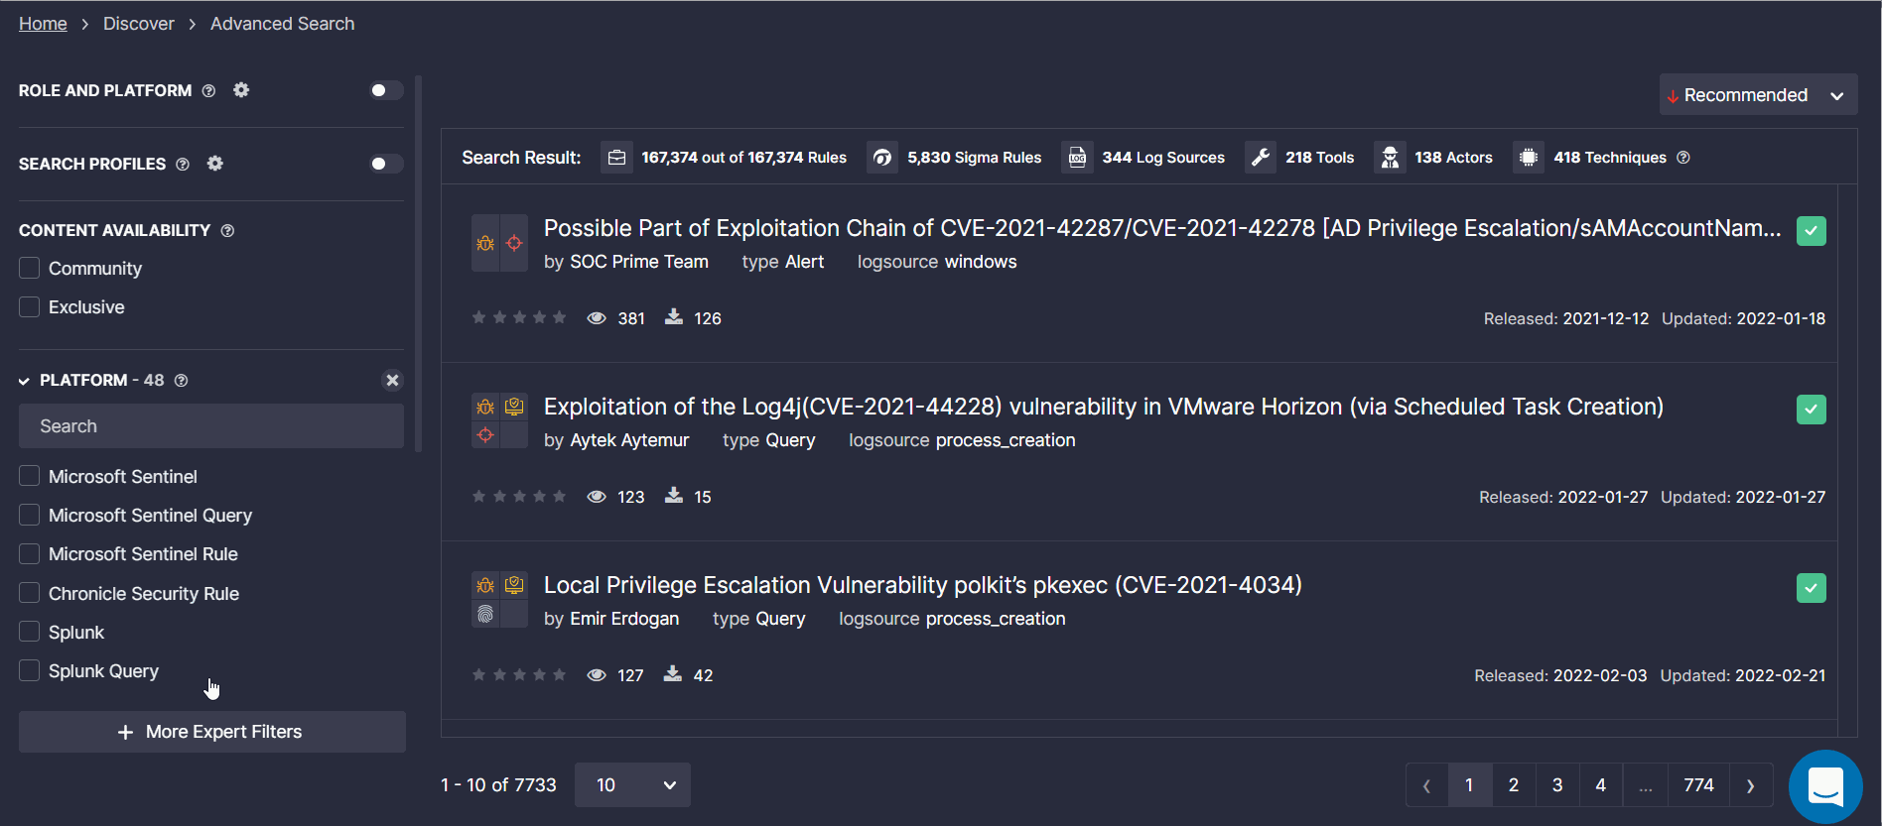
Task: Collapse the Platform filter section
Action: click(x=24, y=381)
